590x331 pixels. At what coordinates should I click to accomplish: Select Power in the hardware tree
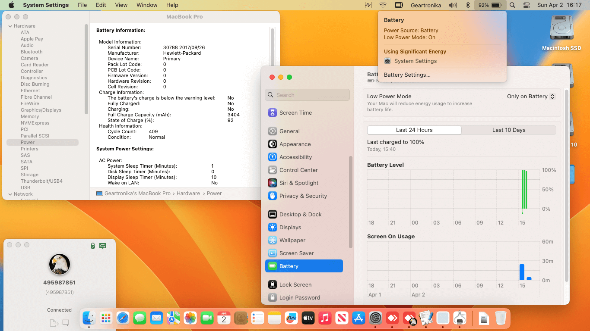42,142
